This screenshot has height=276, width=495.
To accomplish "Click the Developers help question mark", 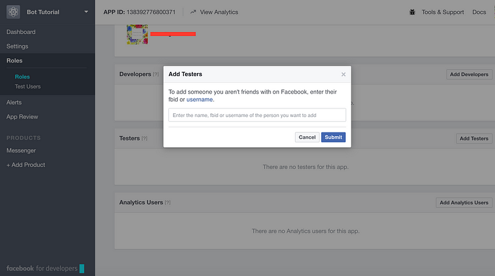I will [x=156, y=74].
